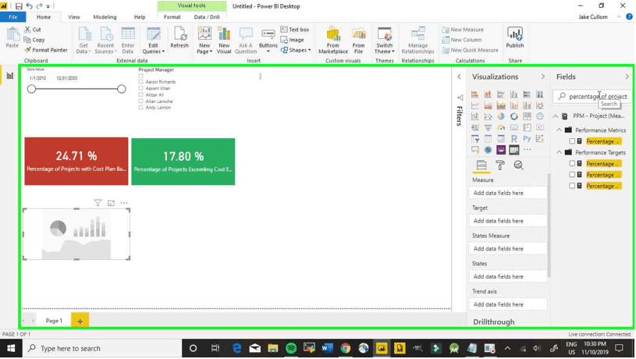Insert a Text box from ribbon

[295, 30]
